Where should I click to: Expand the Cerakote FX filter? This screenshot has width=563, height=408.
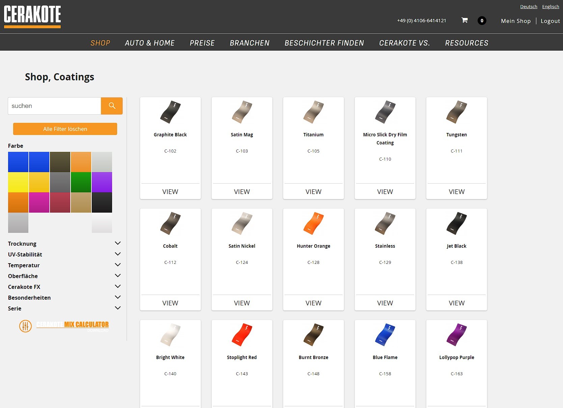click(117, 287)
